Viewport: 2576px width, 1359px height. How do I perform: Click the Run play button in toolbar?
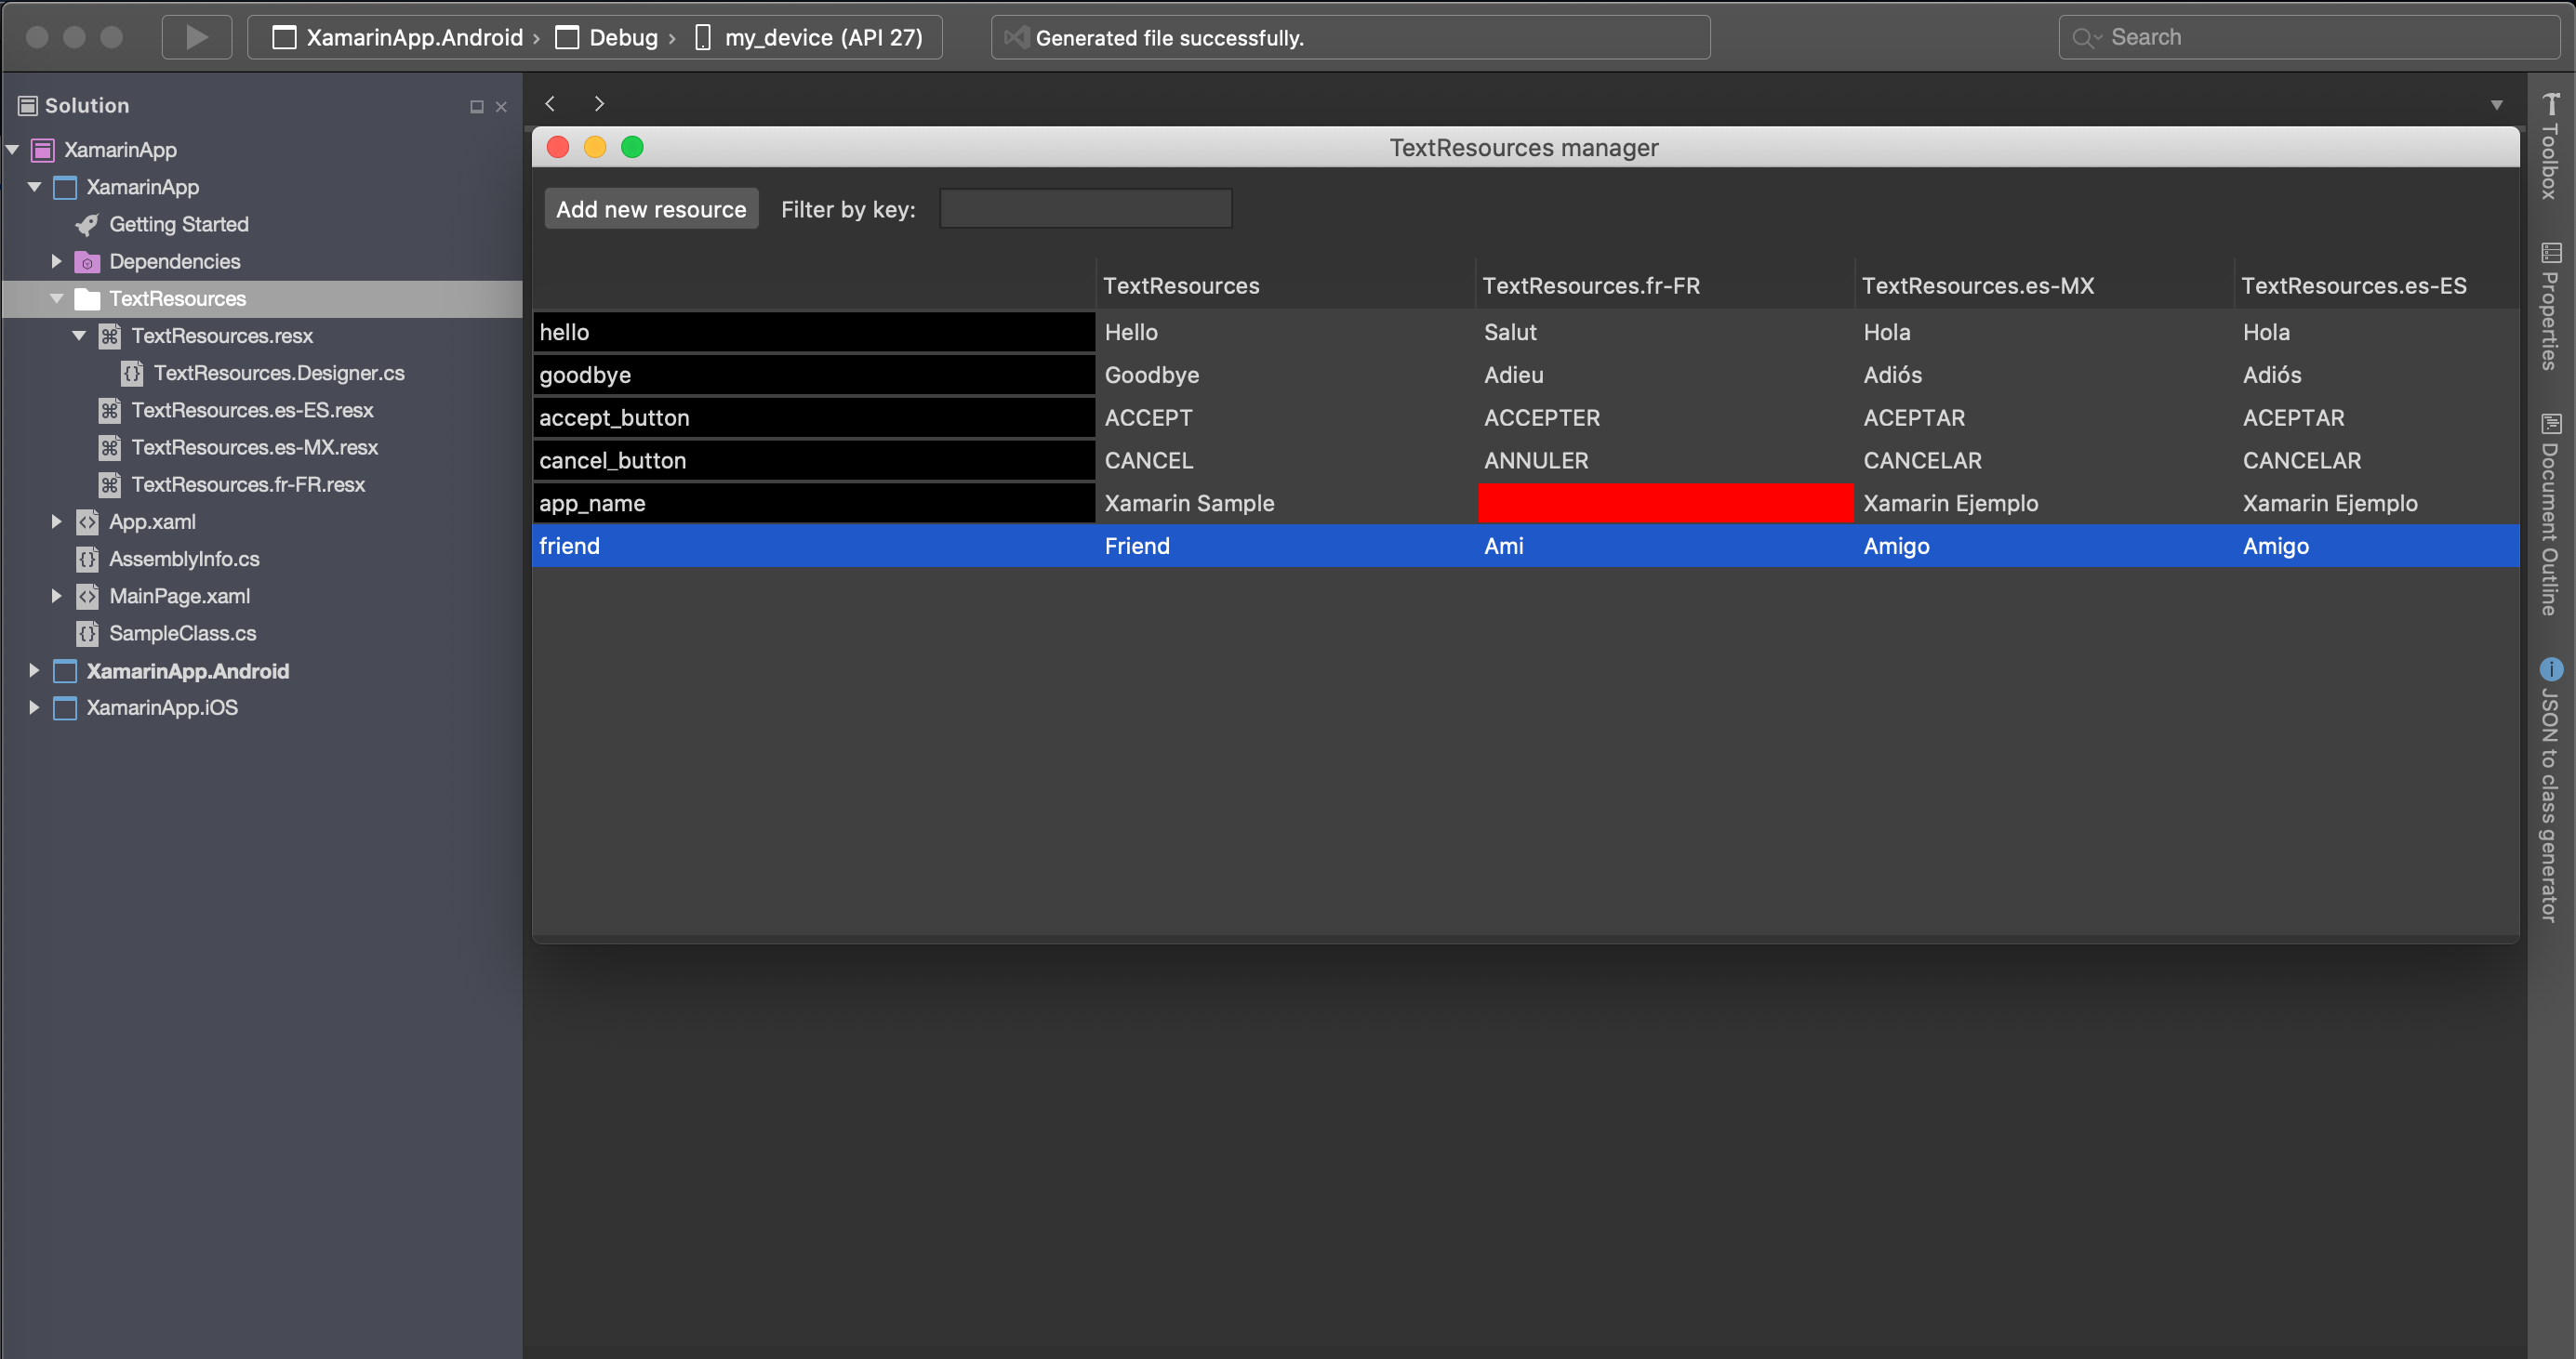197,38
